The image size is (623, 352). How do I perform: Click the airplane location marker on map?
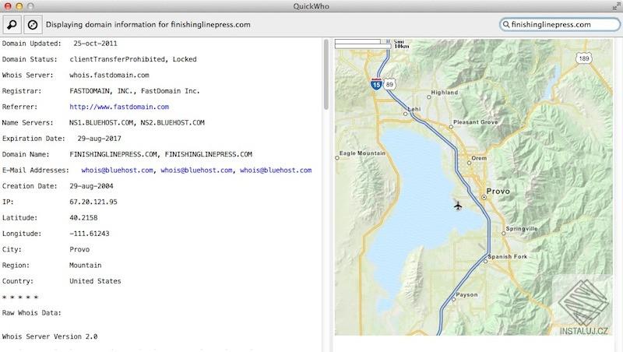[x=457, y=206]
